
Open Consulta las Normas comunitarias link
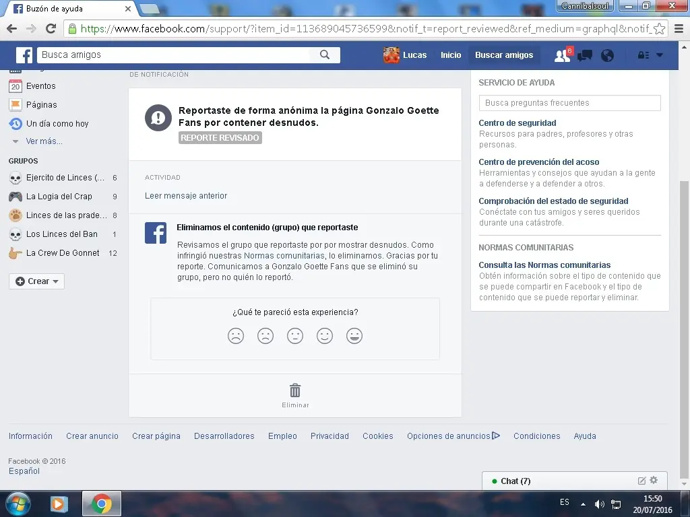(x=544, y=265)
